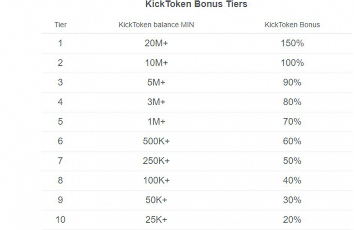Click the 100% bonus value
The height and width of the screenshot is (230, 354).
pos(292,63)
